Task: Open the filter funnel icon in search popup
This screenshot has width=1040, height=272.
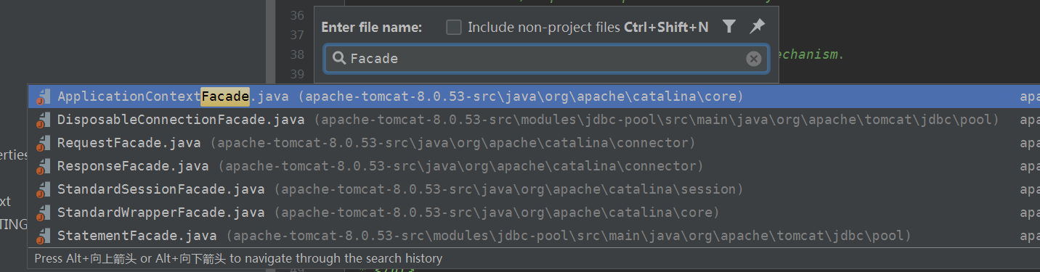Action: pyautogui.click(x=729, y=27)
